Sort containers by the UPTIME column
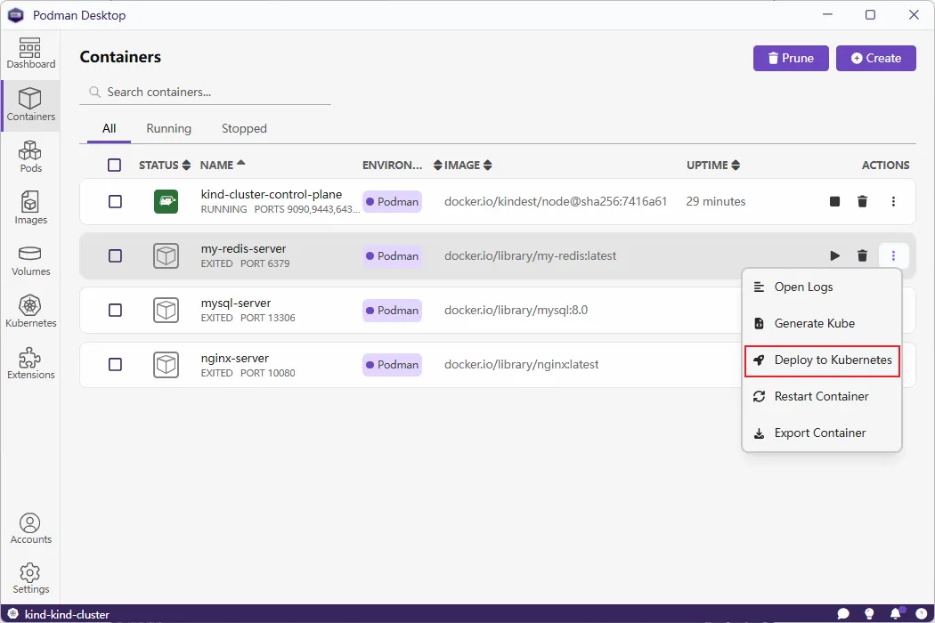The width and height of the screenshot is (935, 623). (x=711, y=165)
